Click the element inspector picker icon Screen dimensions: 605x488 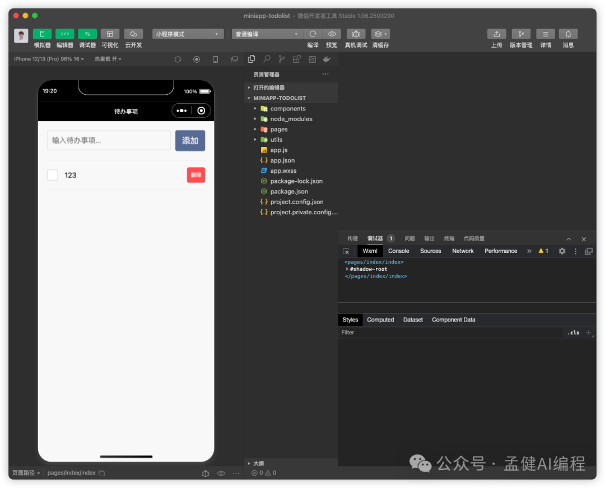pos(346,251)
